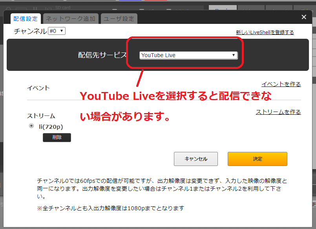Click the イベント section label
The image size is (316, 229).
[x=38, y=88]
